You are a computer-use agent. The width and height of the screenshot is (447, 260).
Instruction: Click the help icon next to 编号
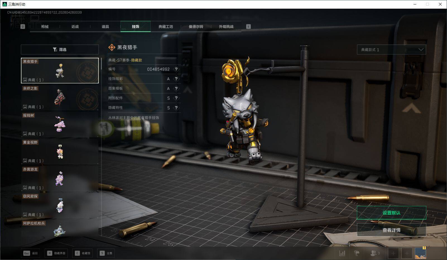pyautogui.click(x=176, y=69)
